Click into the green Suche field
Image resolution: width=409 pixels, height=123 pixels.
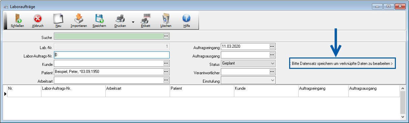(108, 36)
